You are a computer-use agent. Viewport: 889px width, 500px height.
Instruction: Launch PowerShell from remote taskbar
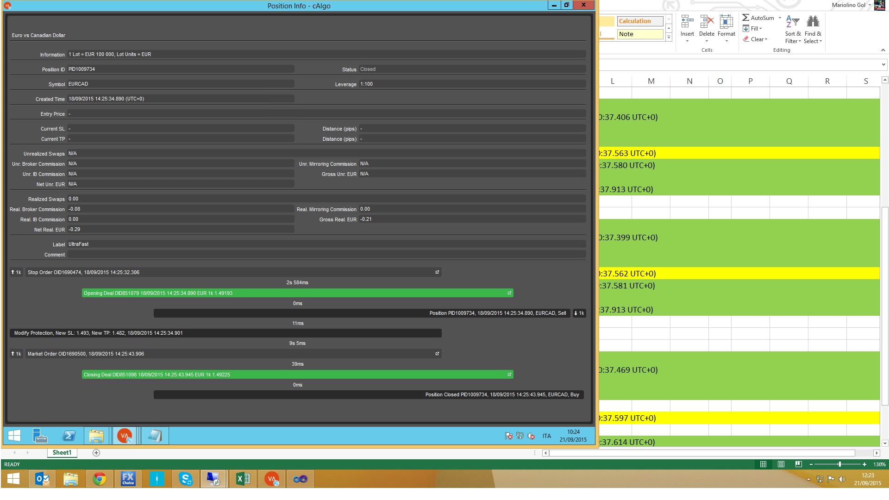point(69,436)
